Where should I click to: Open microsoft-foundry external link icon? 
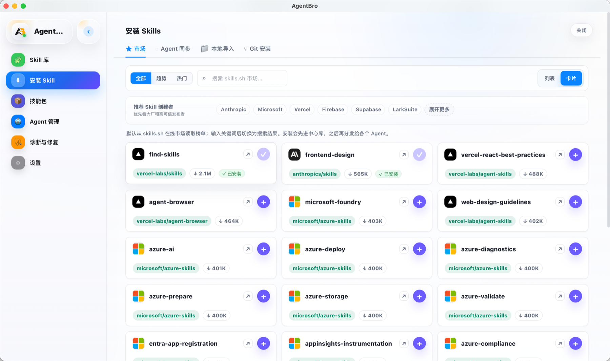pyautogui.click(x=404, y=202)
